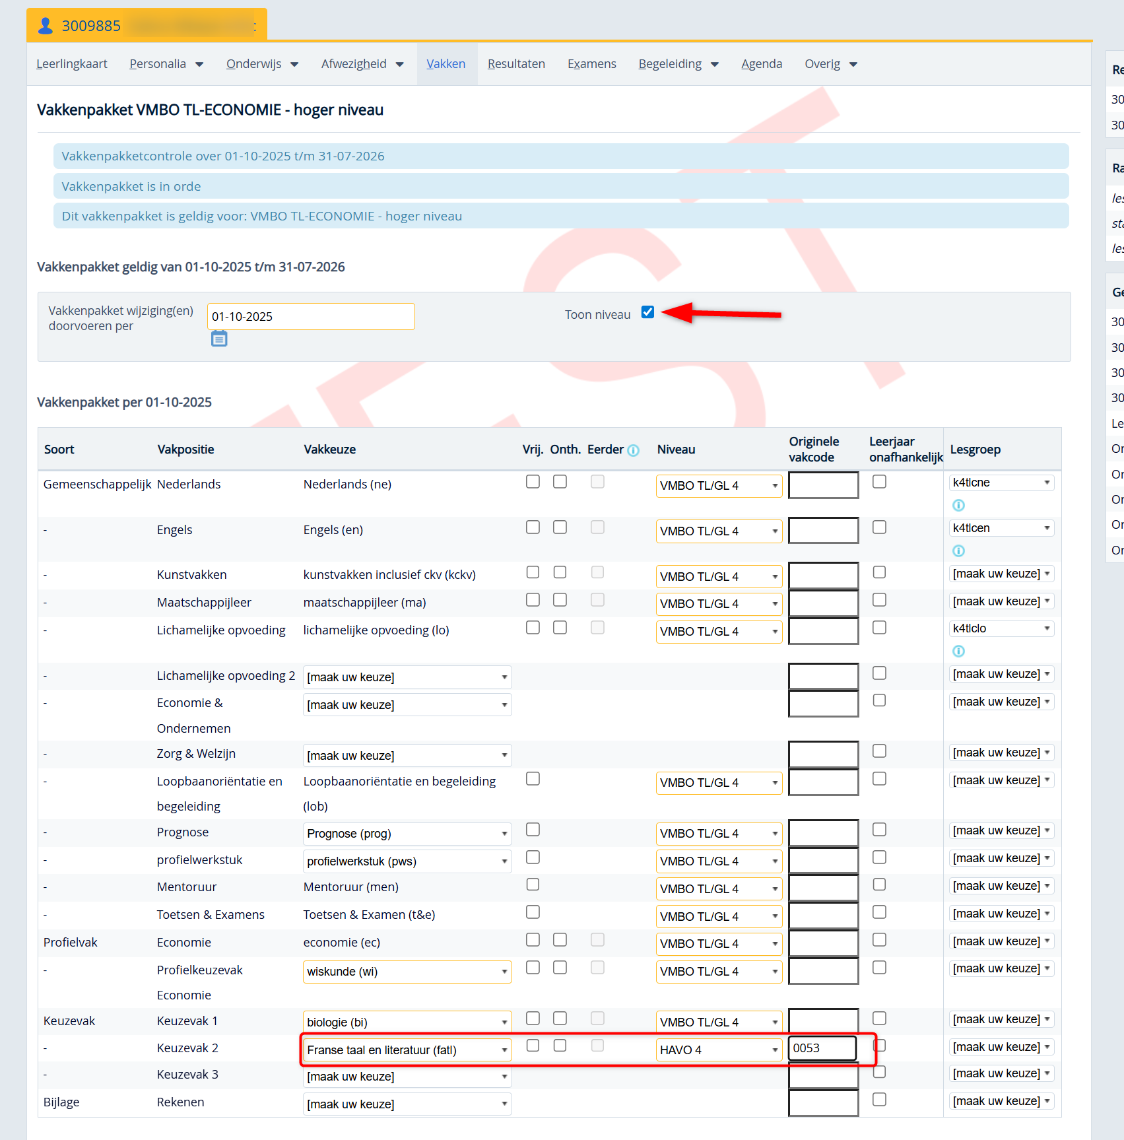Open the Agenda link
Viewport: 1124px width, 1140px height.
(x=761, y=64)
